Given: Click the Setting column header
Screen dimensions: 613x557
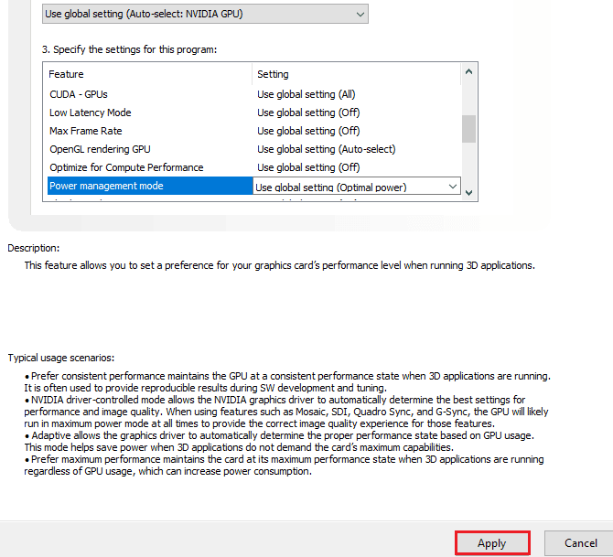Looking at the screenshot, I should coord(357,74).
